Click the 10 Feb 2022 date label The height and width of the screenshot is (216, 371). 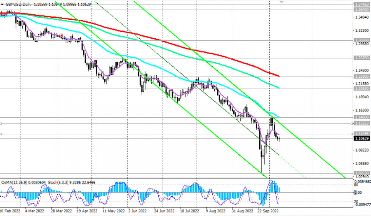tap(11, 210)
